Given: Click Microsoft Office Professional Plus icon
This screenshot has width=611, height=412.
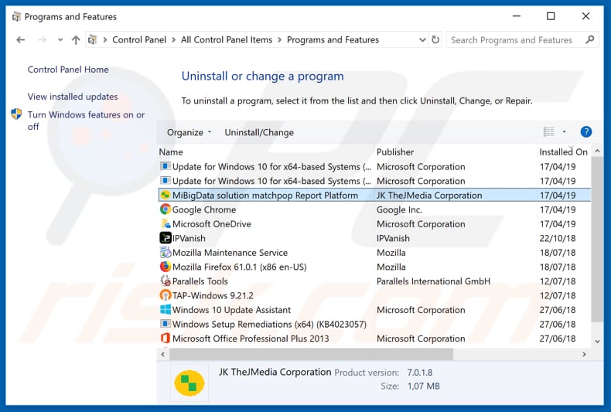Looking at the screenshot, I should point(166,338).
